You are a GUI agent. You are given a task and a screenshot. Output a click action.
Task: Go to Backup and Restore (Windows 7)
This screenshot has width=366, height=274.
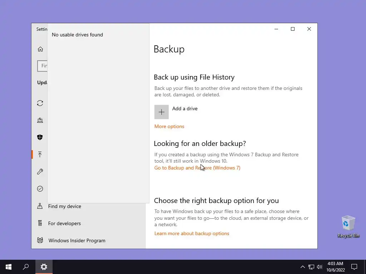[x=197, y=168]
